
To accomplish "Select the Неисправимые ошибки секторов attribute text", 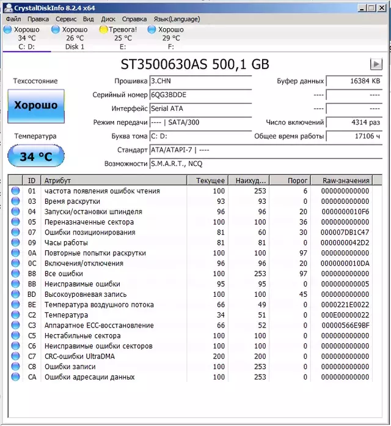I will click(x=98, y=346).
